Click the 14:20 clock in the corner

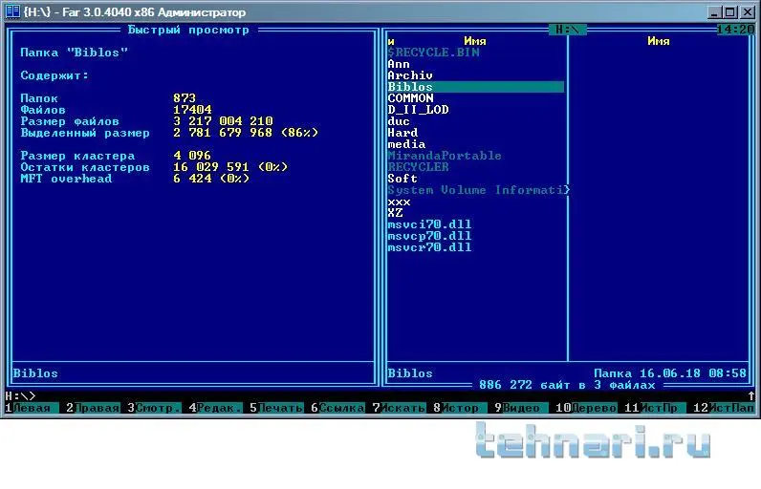(735, 30)
